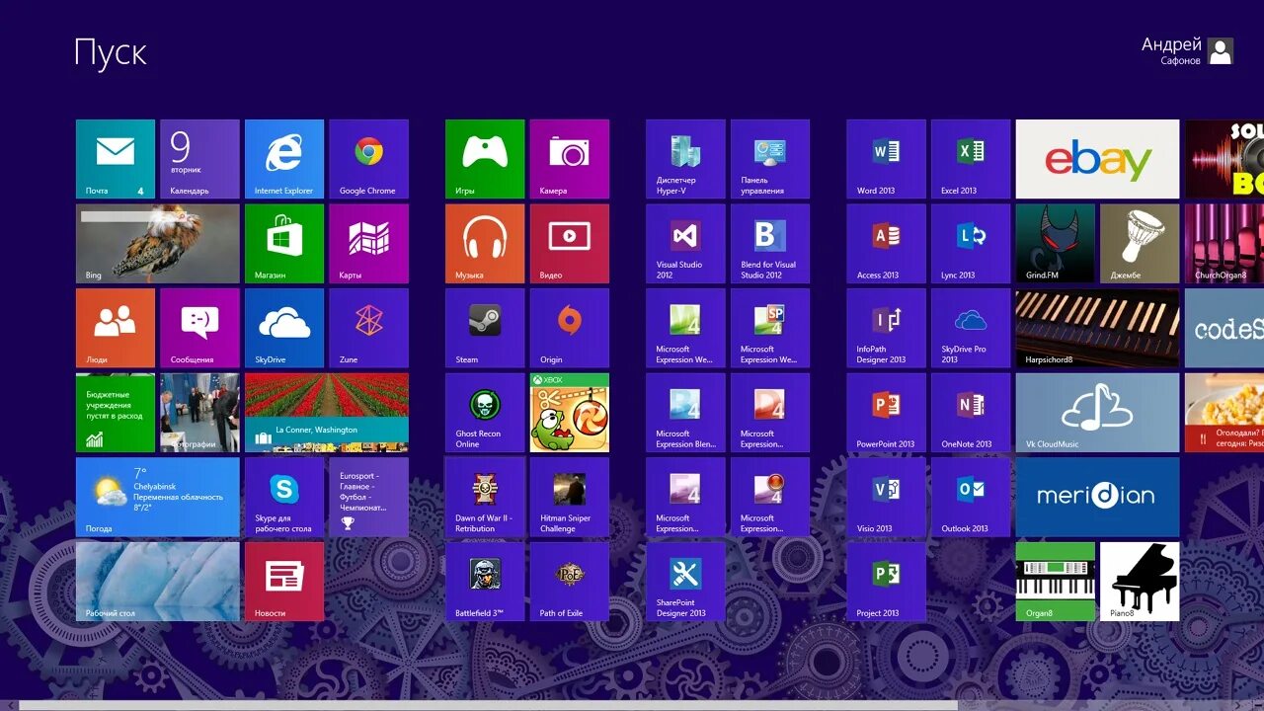Open the Camera (Камера) tile

click(x=569, y=159)
